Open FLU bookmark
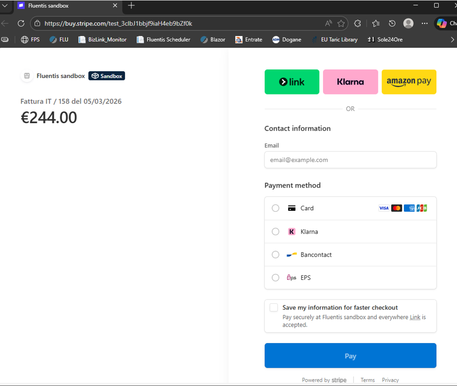The width and height of the screenshot is (457, 386). (x=59, y=40)
